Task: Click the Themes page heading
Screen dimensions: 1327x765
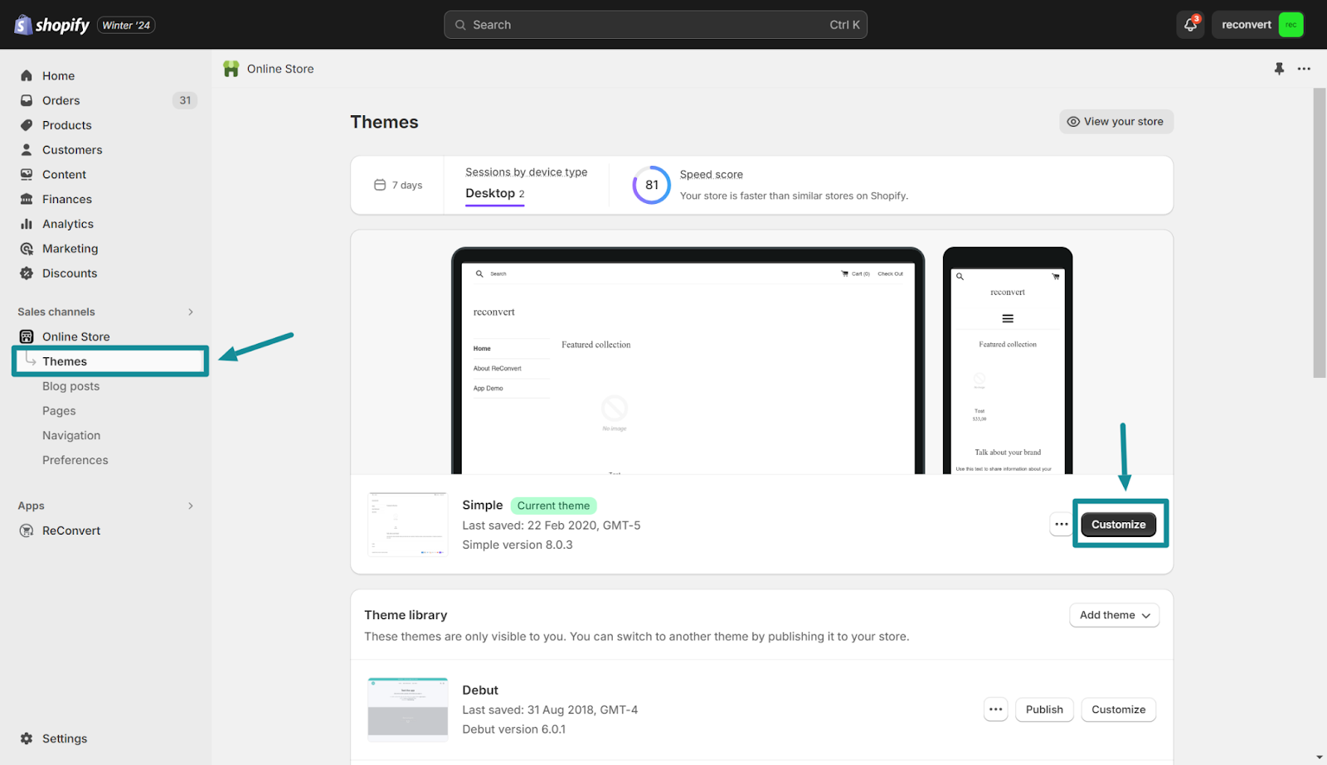Action: (x=384, y=122)
